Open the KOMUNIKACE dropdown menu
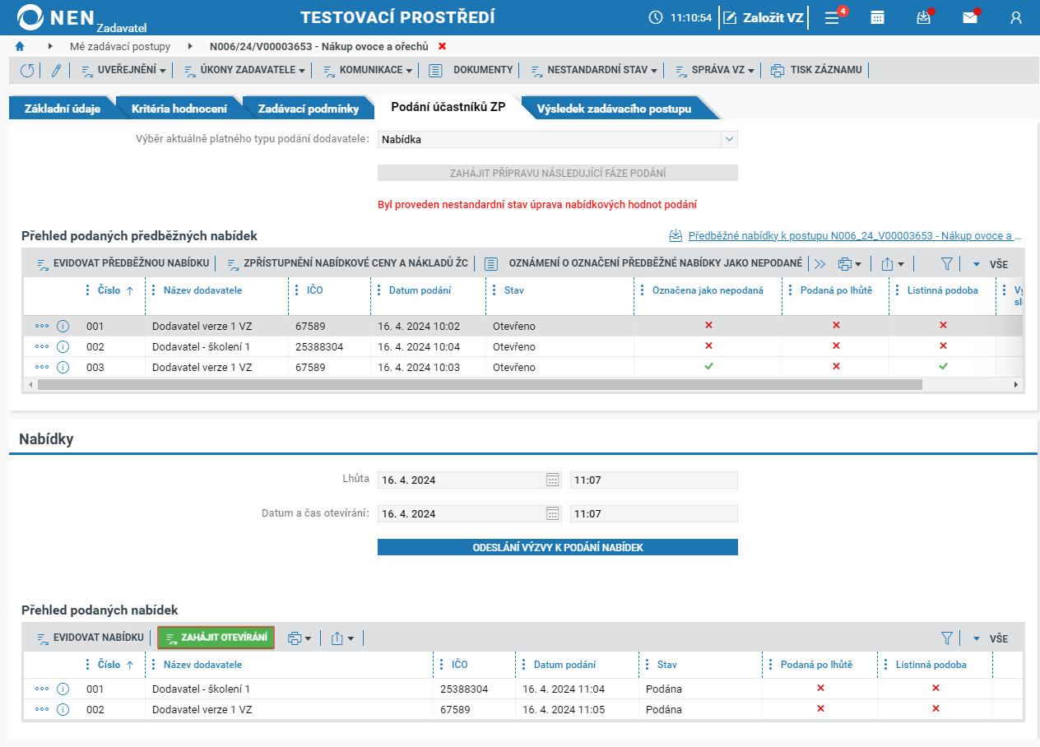1040x747 pixels. [x=367, y=71]
